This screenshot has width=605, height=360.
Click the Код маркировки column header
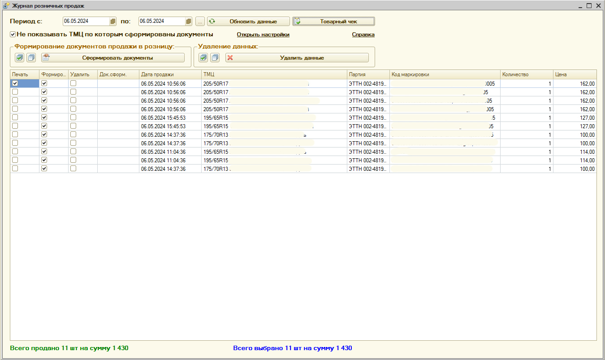[x=445, y=74]
